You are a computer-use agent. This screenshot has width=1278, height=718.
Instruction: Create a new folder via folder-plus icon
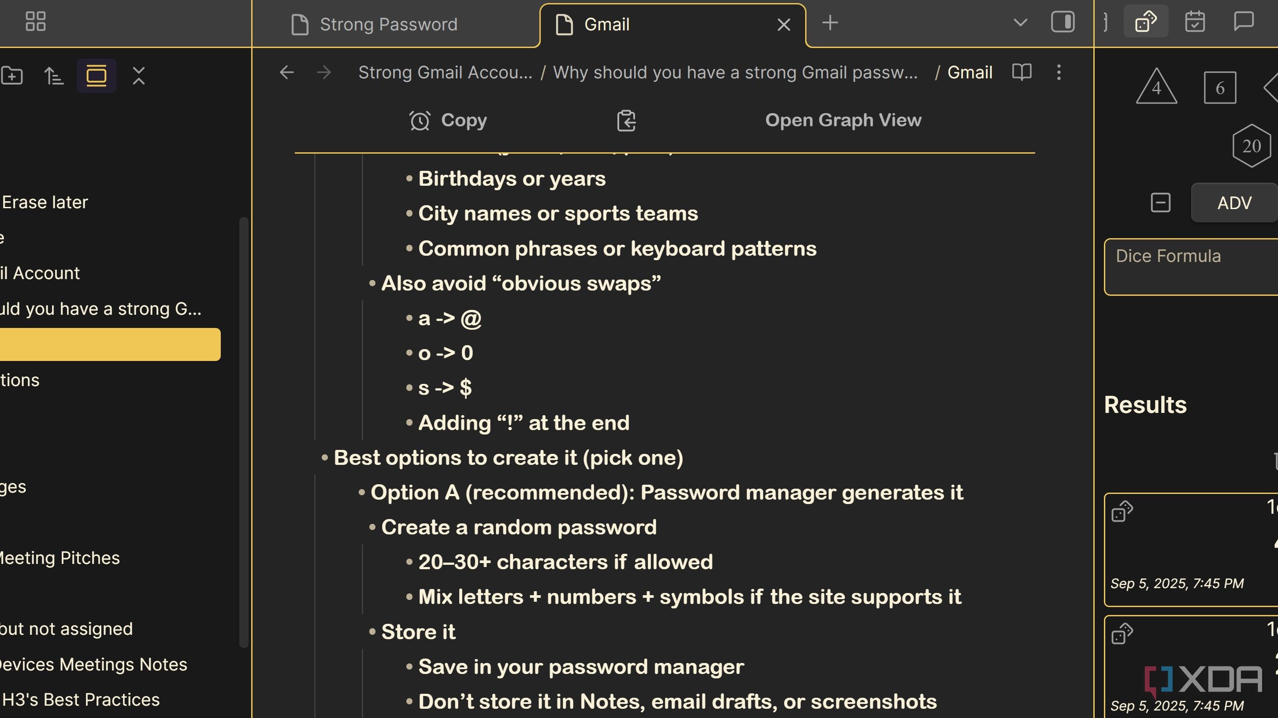(12, 76)
